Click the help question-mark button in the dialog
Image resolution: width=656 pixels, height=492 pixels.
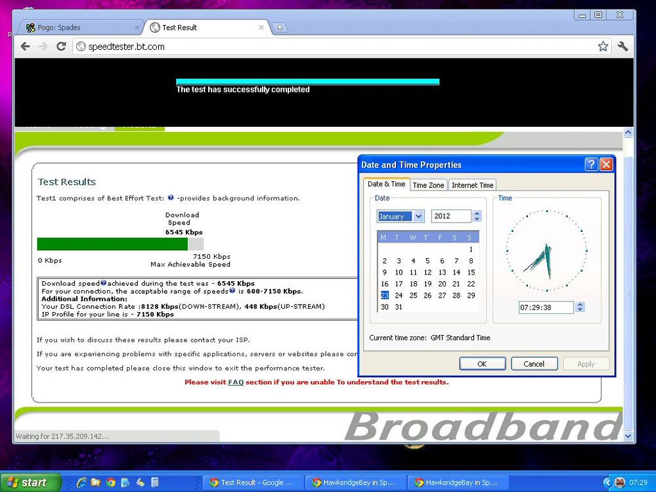pyautogui.click(x=591, y=164)
